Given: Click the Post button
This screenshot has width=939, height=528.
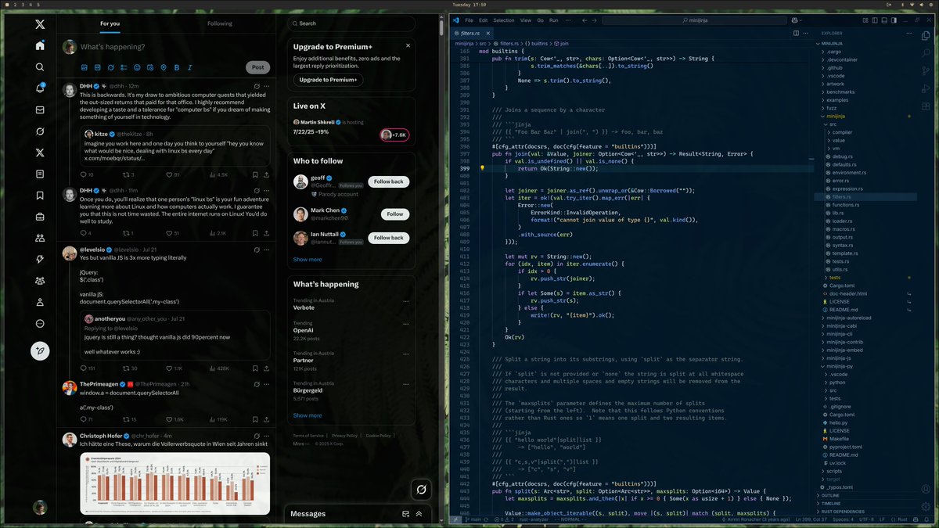Looking at the screenshot, I should (x=258, y=67).
